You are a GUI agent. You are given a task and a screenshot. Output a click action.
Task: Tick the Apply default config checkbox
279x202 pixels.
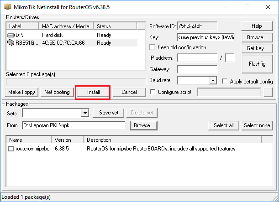coord(225,81)
